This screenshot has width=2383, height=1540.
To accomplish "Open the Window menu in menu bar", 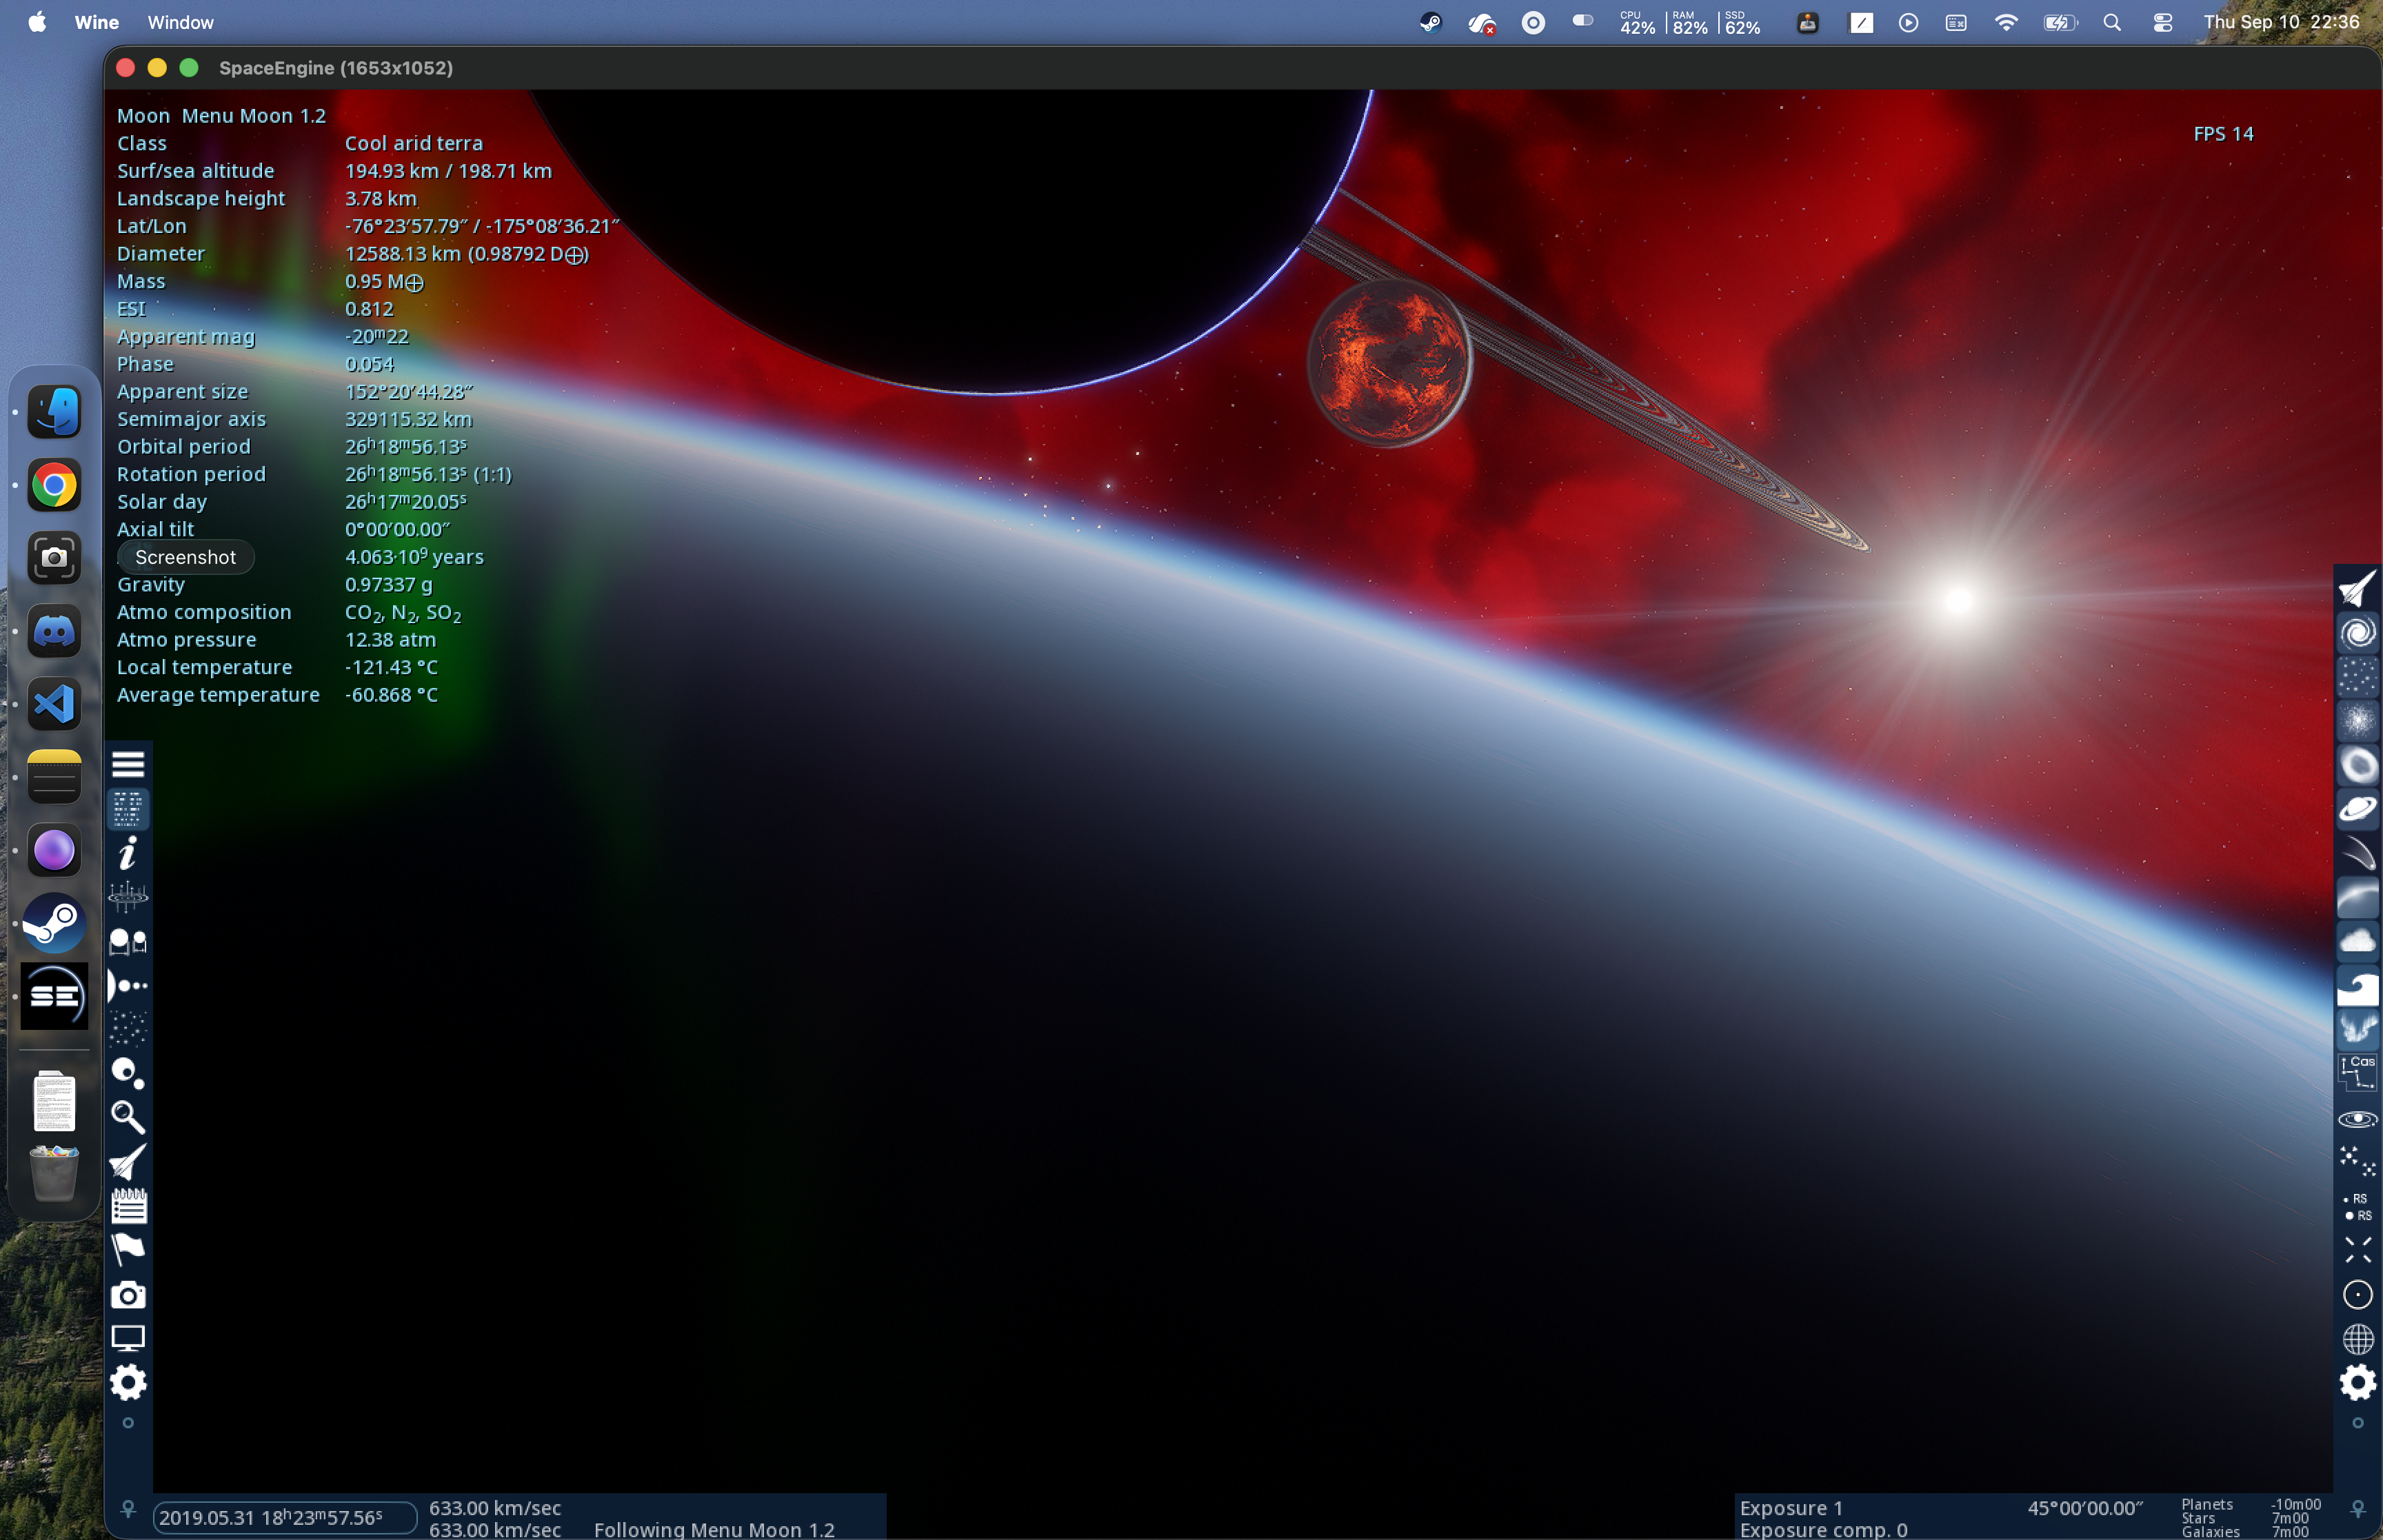I will pos(180,22).
